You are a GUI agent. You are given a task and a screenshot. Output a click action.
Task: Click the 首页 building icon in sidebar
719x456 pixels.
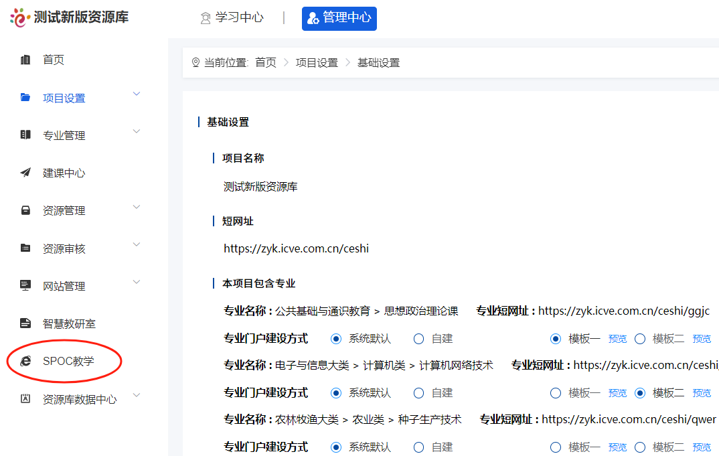25,60
